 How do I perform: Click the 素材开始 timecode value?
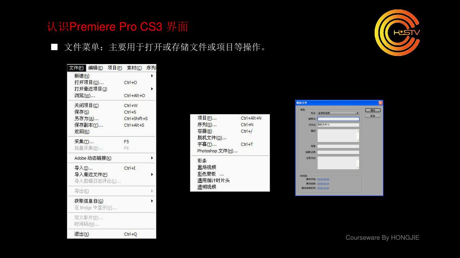pos(323,179)
